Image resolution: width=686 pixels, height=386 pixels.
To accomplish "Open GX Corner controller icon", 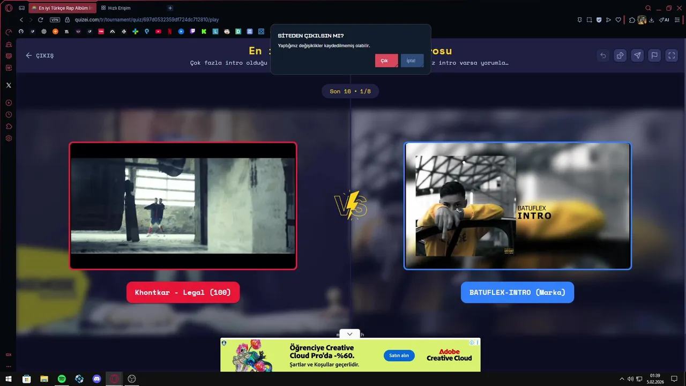I will tap(21, 8).
